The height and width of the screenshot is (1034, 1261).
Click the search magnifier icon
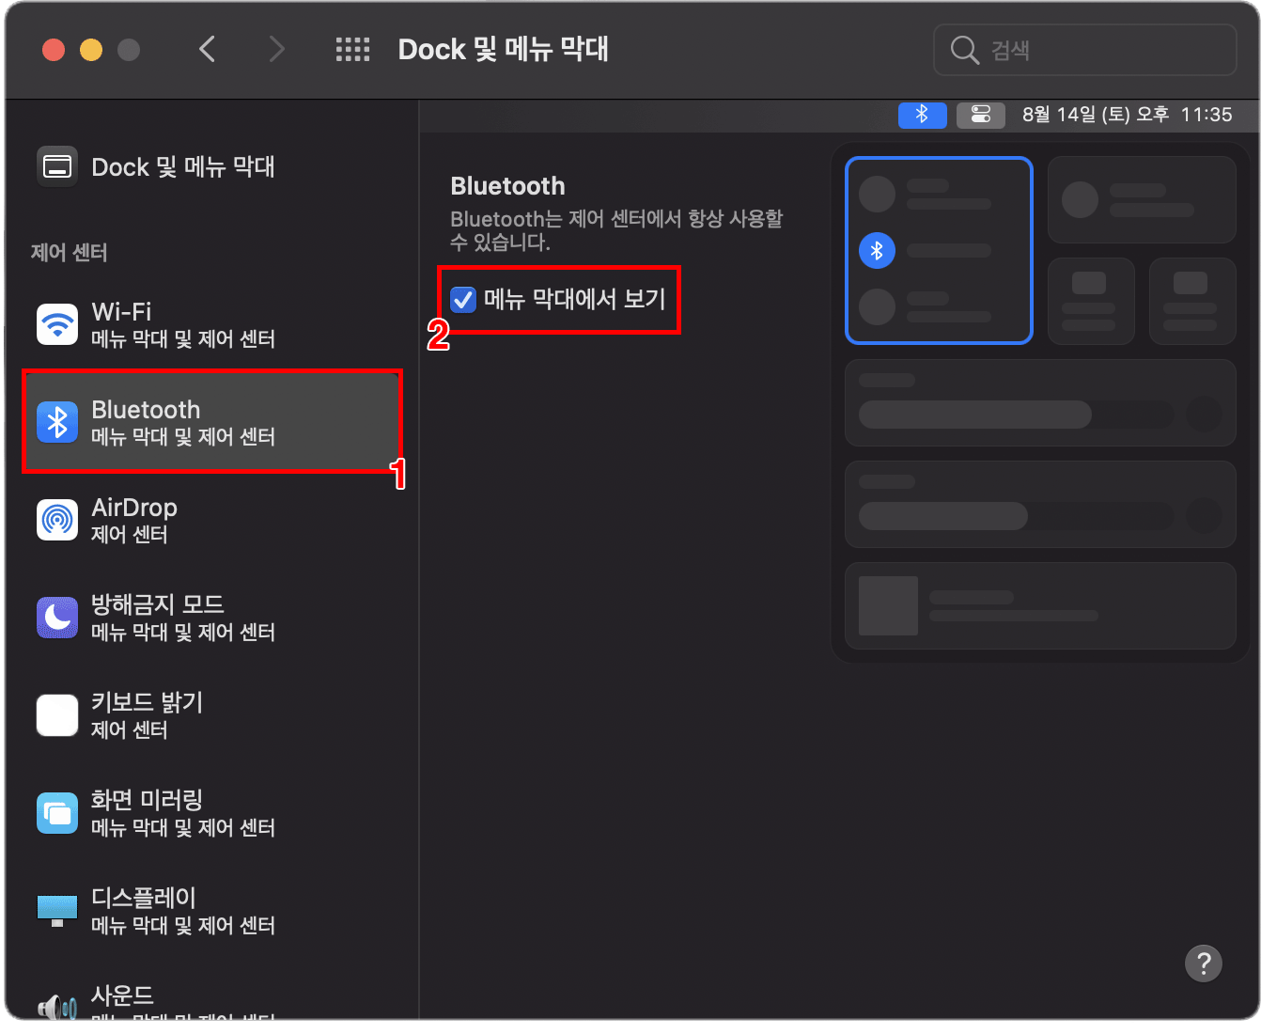(964, 50)
